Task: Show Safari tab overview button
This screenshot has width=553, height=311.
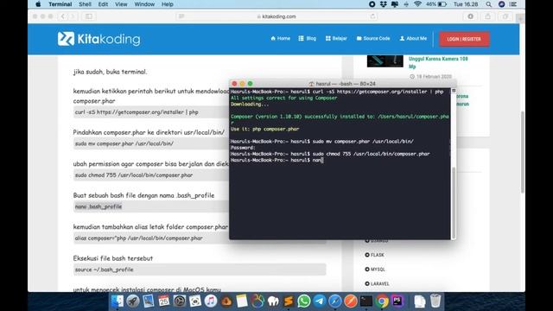Action: [x=505, y=16]
